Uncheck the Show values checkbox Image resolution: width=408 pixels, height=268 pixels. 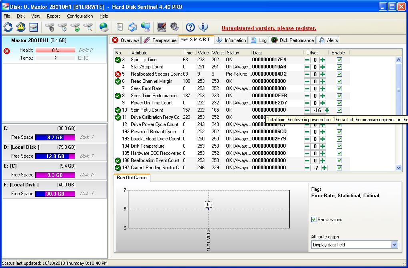314,220
